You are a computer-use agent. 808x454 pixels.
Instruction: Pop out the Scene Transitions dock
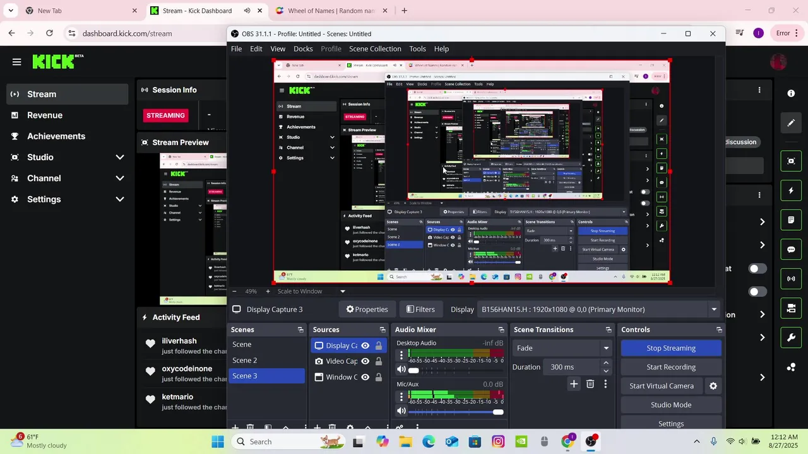[x=609, y=330]
